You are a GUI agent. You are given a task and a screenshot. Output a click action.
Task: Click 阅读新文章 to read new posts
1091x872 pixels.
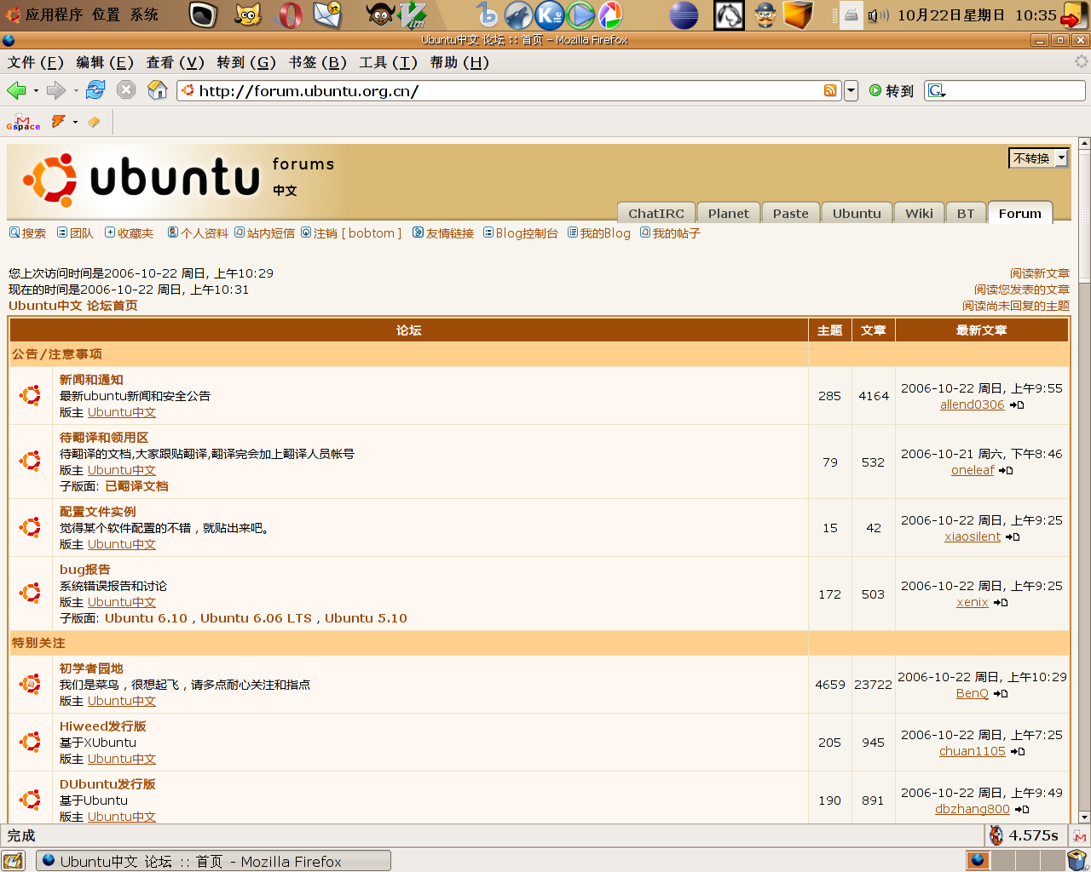[x=1040, y=273]
